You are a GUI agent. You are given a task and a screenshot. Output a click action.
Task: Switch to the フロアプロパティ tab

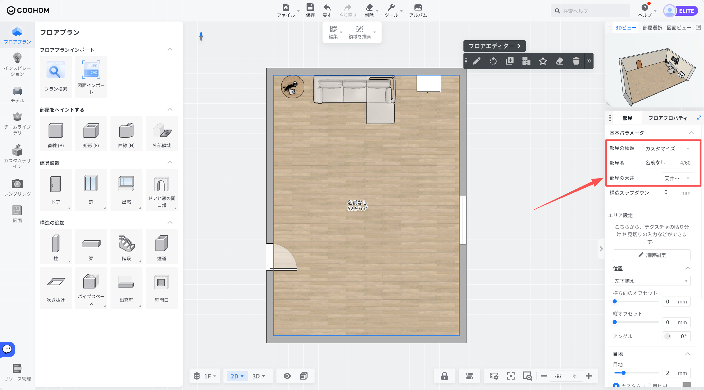[668, 118]
